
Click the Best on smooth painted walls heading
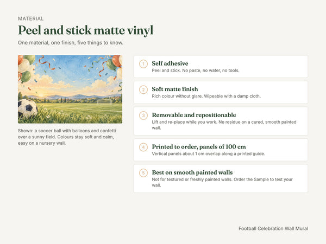click(192, 172)
